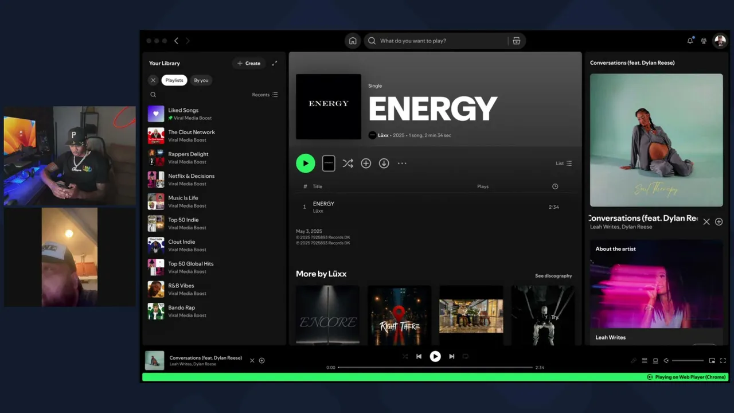734x413 pixels.
Task: Click the playback progress bar
Action: click(435, 367)
